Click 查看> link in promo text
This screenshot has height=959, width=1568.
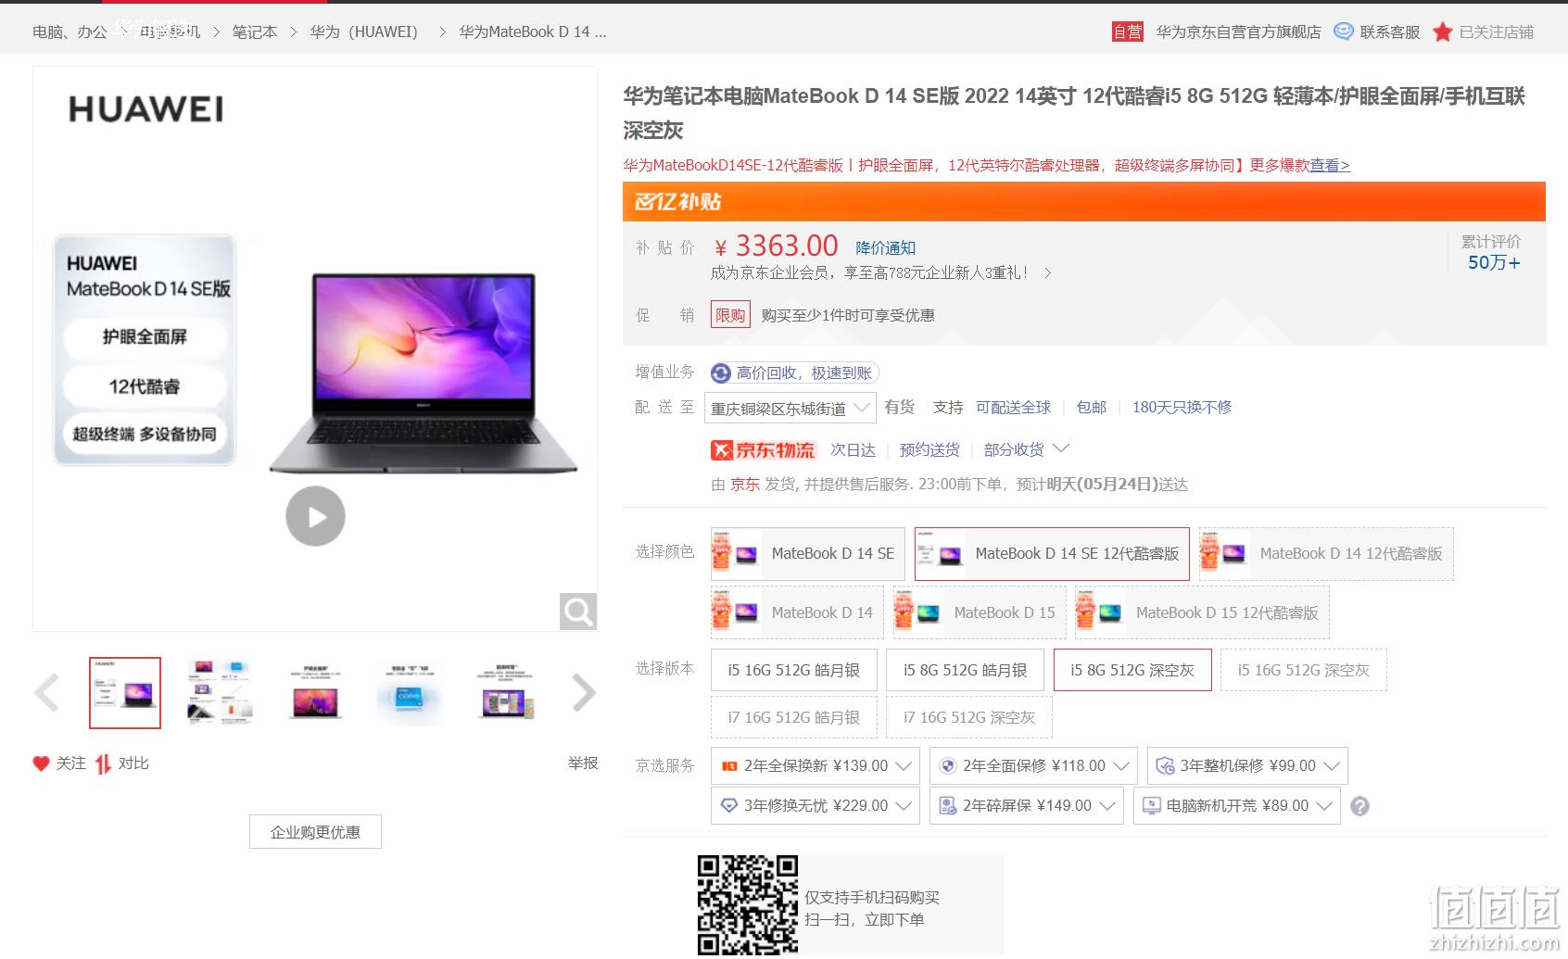pyautogui.click(x=1330, y=166)
